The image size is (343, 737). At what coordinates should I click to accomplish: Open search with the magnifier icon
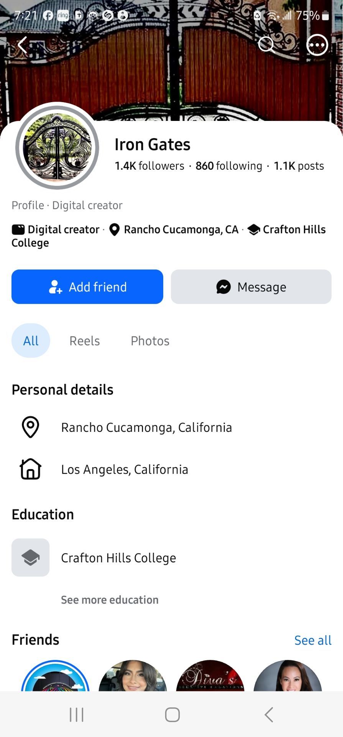click(266, 45)
